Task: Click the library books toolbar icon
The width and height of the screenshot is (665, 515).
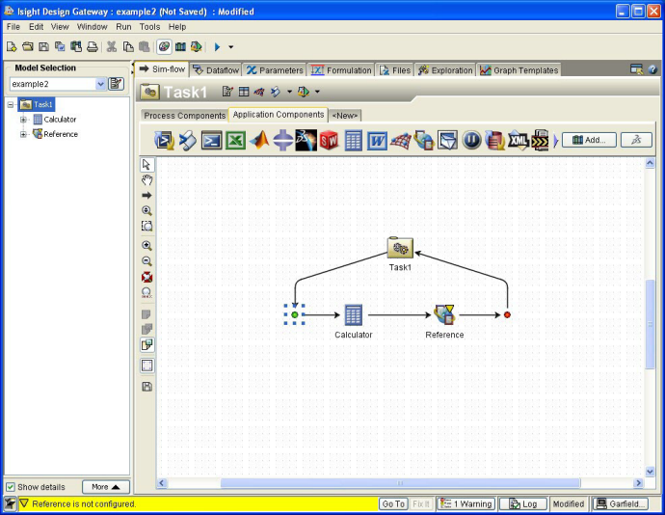Action: [x=180, y=46]
